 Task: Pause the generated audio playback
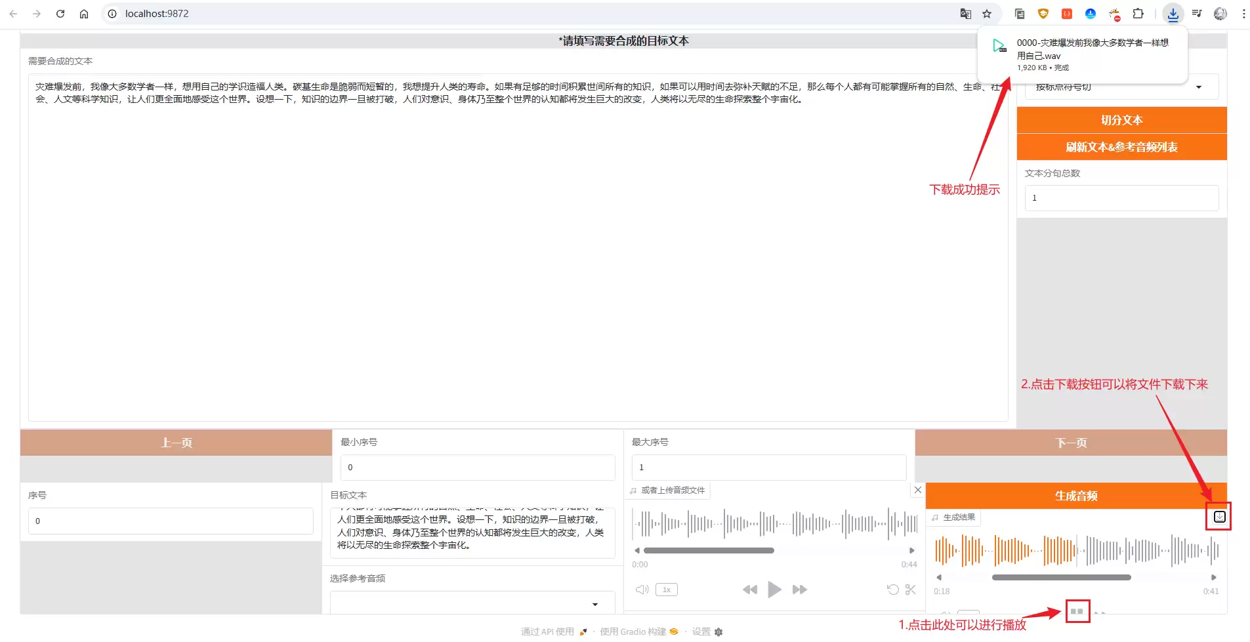point(1077,611)
